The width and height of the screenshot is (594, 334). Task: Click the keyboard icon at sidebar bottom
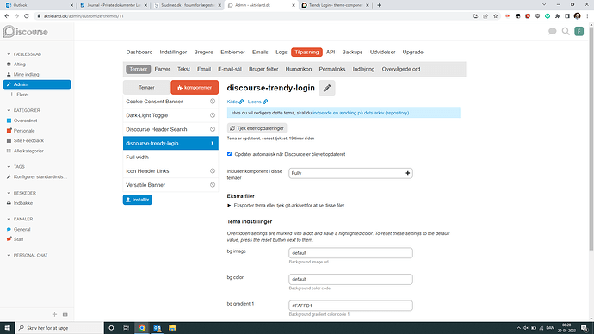65,314
